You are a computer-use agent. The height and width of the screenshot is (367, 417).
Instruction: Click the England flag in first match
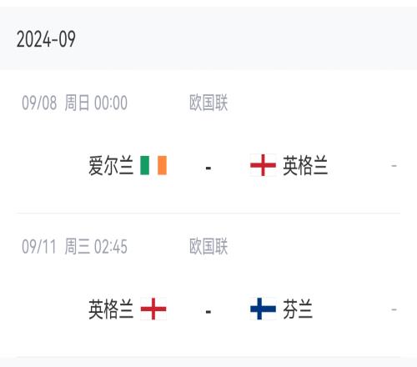[x=263, y=165]
